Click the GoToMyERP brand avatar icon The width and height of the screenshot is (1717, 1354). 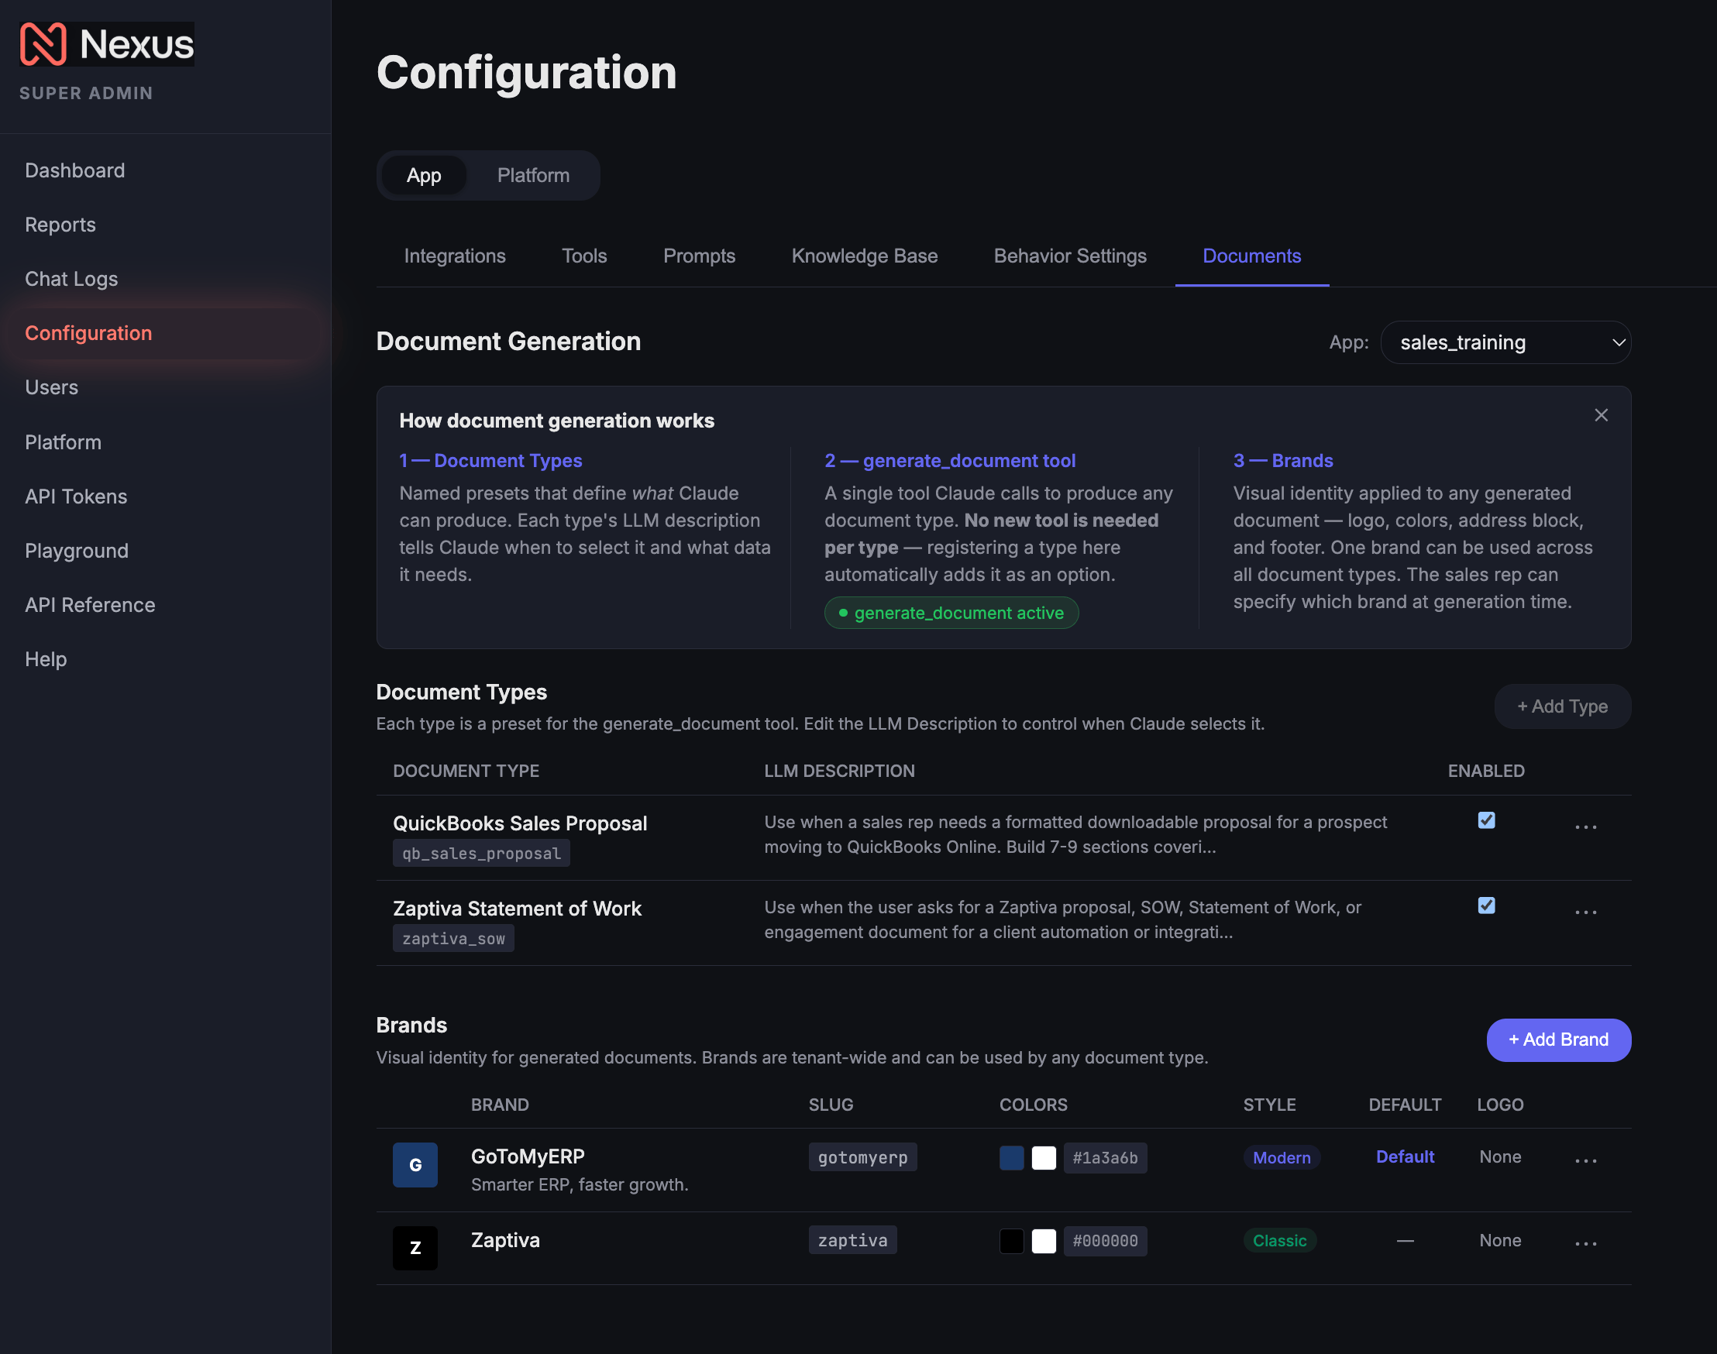point(415,1164)
